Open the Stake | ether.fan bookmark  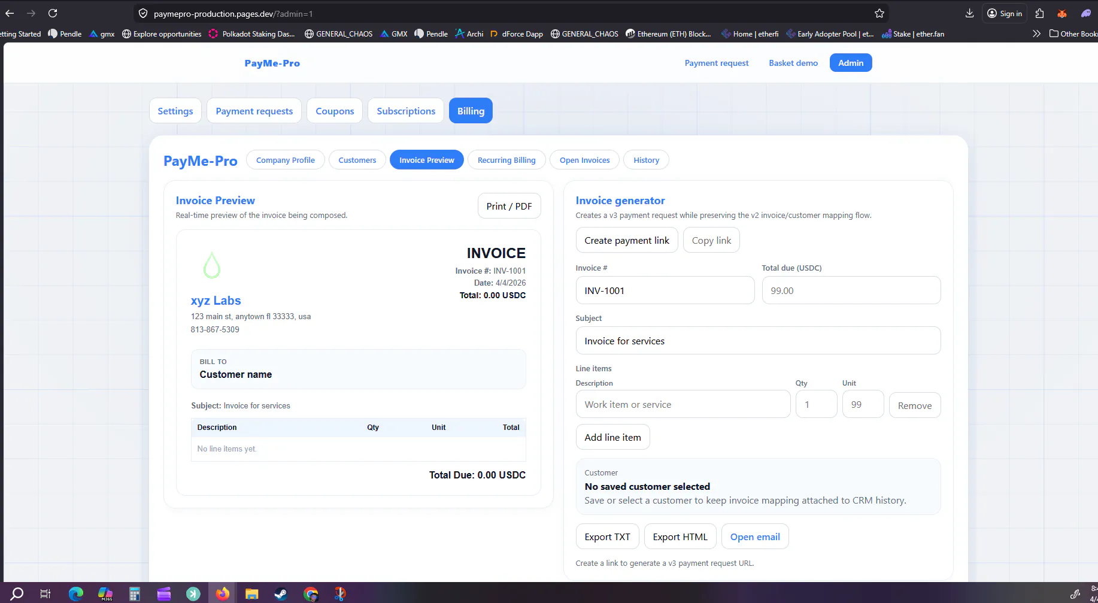(913, 34)
